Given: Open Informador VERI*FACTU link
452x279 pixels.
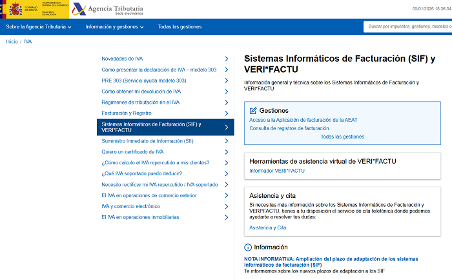Looking at the screenshot, I should pos(277,171).
